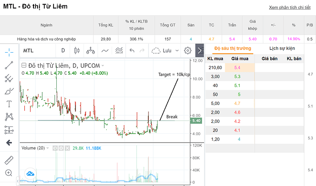Select the long position forecast tool

pyautogui.click(x=9, y=130)
